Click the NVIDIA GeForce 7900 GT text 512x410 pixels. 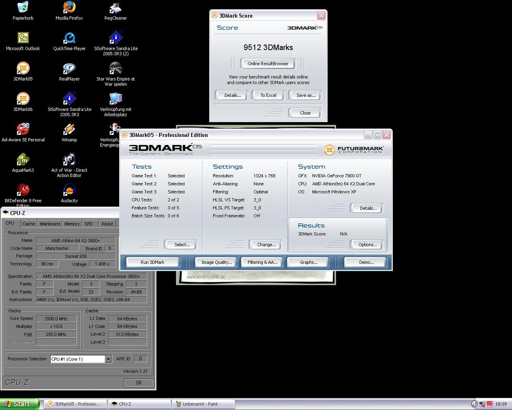[336, 176]
